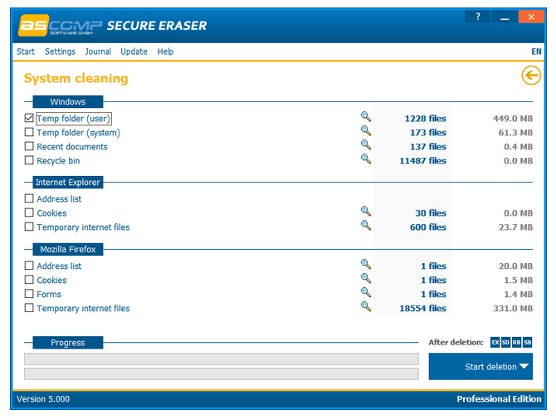This screenshot has width=556, height=420.
Task: Toggle the EX after-deletion option
Action: coord(495,342)
